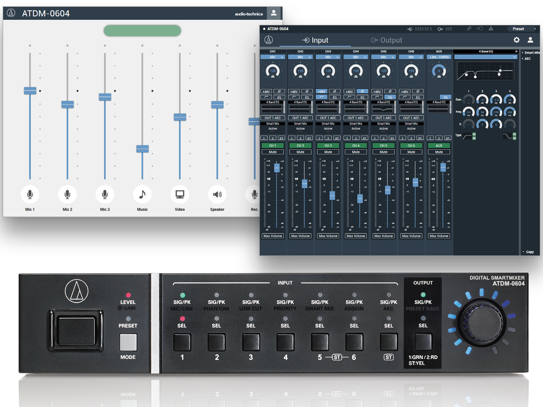Open the Mic input type dropdown on CH2
Screen dimensions: 543x407
[x=300, y=57]
